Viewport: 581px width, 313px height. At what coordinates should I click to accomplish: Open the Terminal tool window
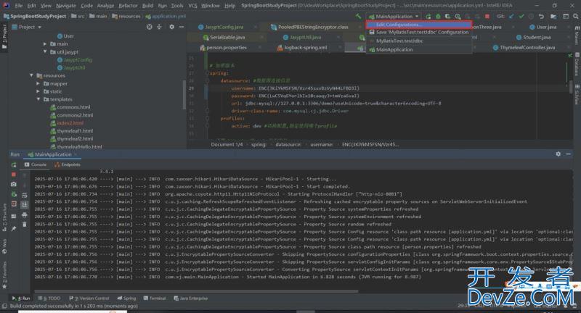(x=155, y=299)
